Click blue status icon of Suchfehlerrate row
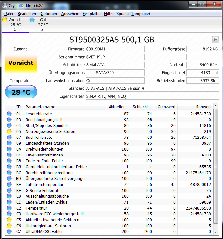 coord(9,137)
